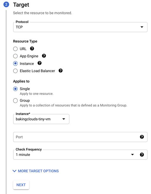Open the bakingclouds-tiny-vm instance dropdown
Viewport: 151px width, 194px height.
tap(41, 119)
